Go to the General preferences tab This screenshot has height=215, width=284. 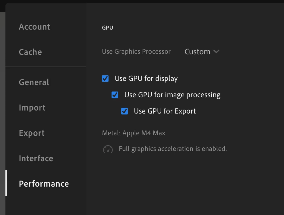[x=34, y=82]
